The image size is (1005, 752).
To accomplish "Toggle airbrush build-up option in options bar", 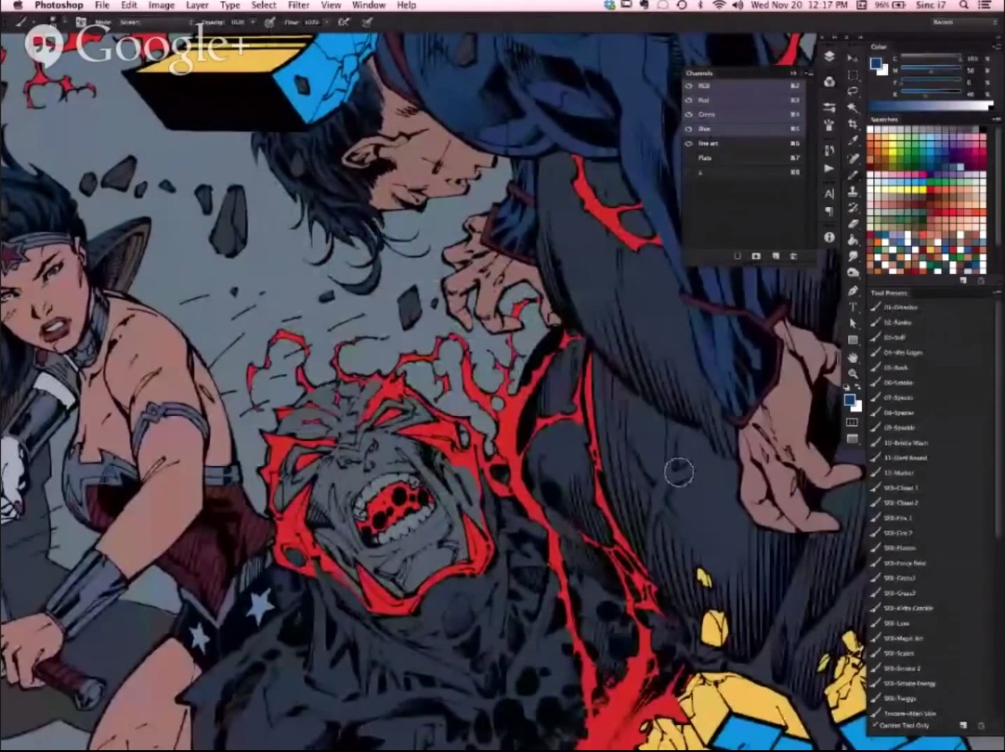I will pos(345,22).
